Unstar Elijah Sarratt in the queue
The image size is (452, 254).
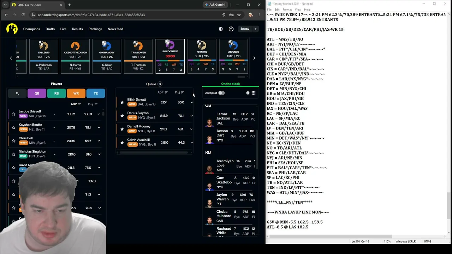[x=122, y=102]
